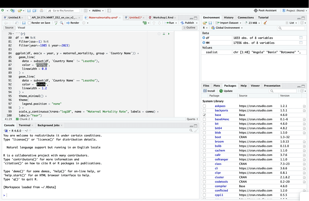Check the broom package checkbox
The height and width of the screenshot is (201, 309).
point(204,142)
